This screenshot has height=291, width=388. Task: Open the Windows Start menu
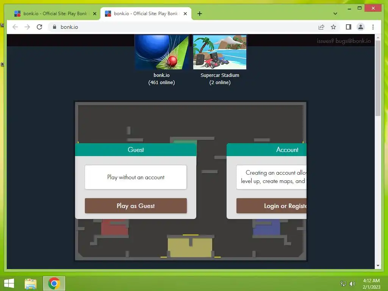[x=9, y=283]
